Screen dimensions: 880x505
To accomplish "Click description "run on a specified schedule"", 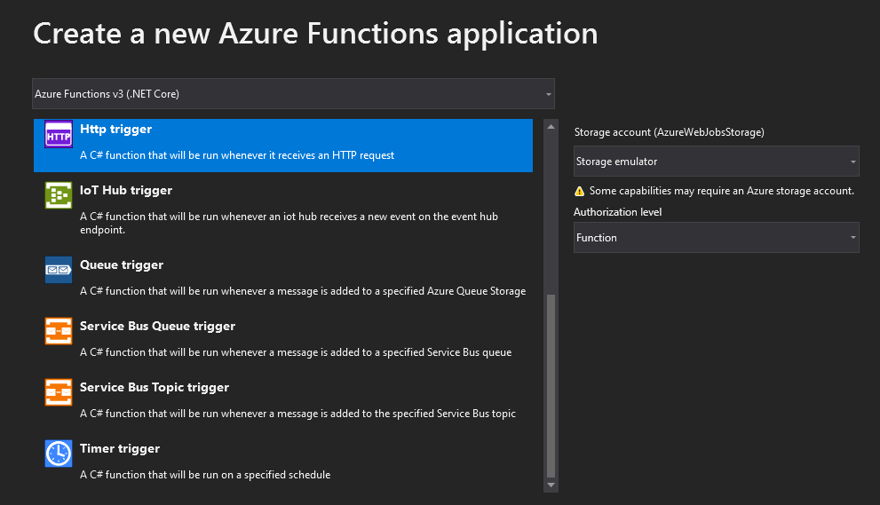I will pos(205,475).
